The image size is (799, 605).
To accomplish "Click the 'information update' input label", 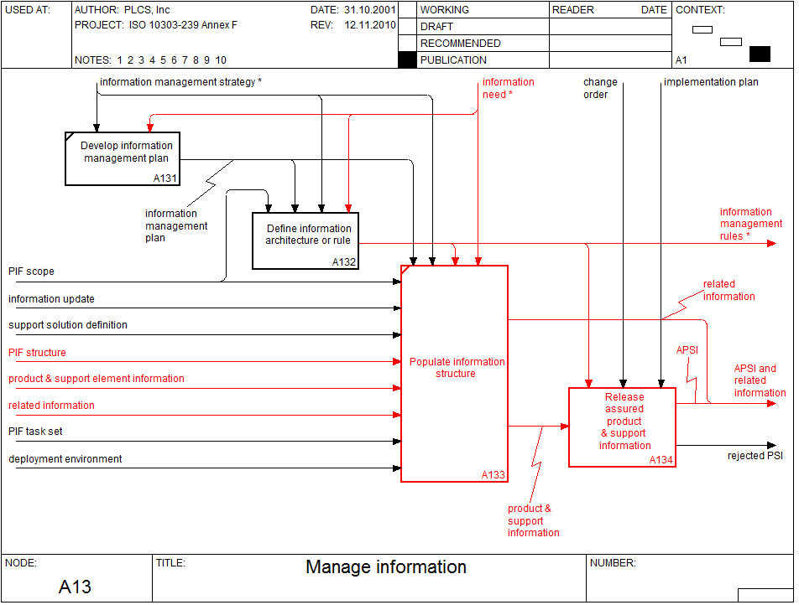I will (x=51, y=298).
